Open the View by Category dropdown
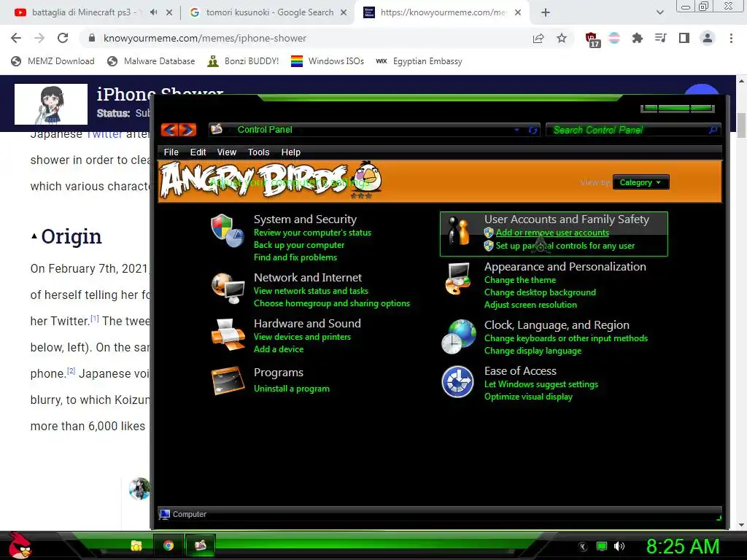Screen dimensions: 747x560 pyautogui.click(x=640, y=182)
